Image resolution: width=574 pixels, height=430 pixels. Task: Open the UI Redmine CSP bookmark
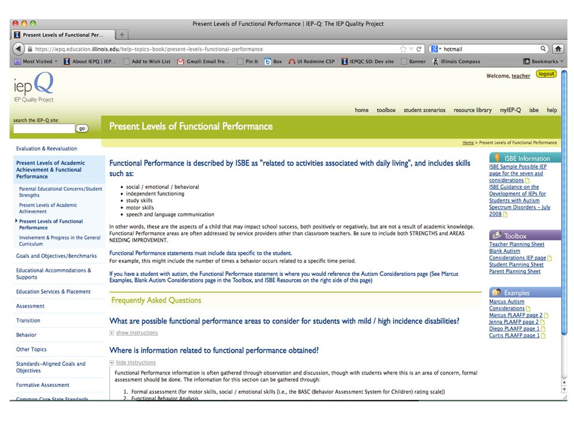point(312,62)
